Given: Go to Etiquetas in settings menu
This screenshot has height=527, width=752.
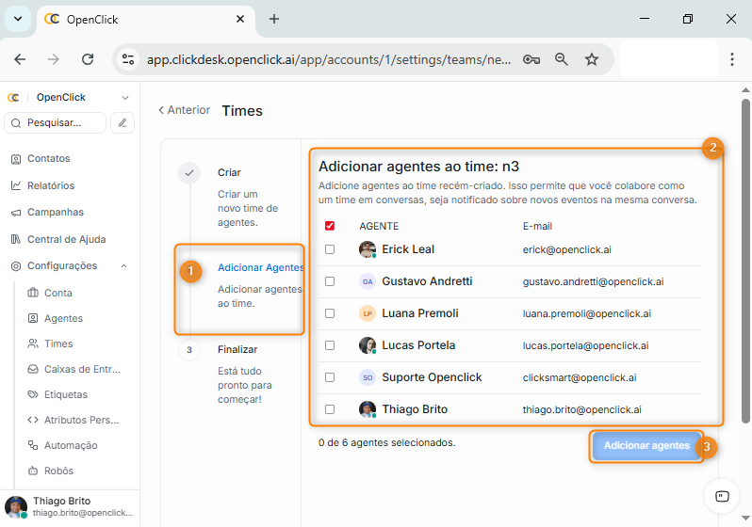Looking at the screenshot, I should click(x=65, y=394).
